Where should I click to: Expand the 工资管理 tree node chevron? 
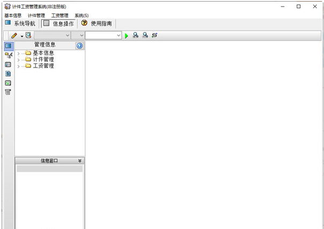[19, 67]
